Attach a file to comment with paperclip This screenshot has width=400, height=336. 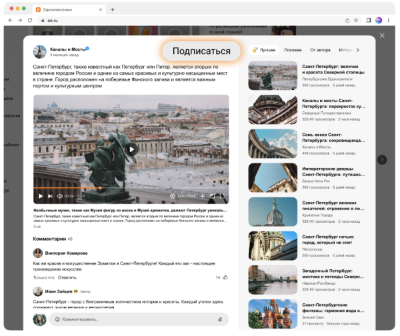220,319
